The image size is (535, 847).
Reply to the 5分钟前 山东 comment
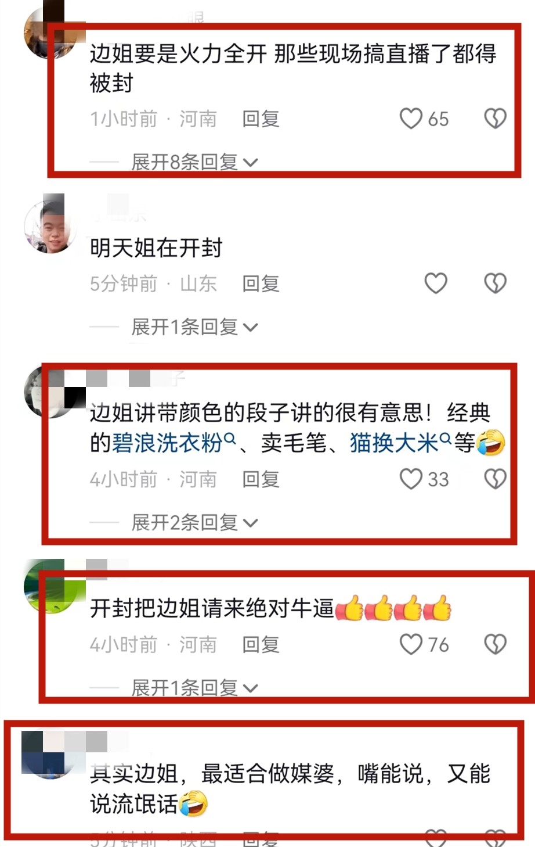(261, 284)
